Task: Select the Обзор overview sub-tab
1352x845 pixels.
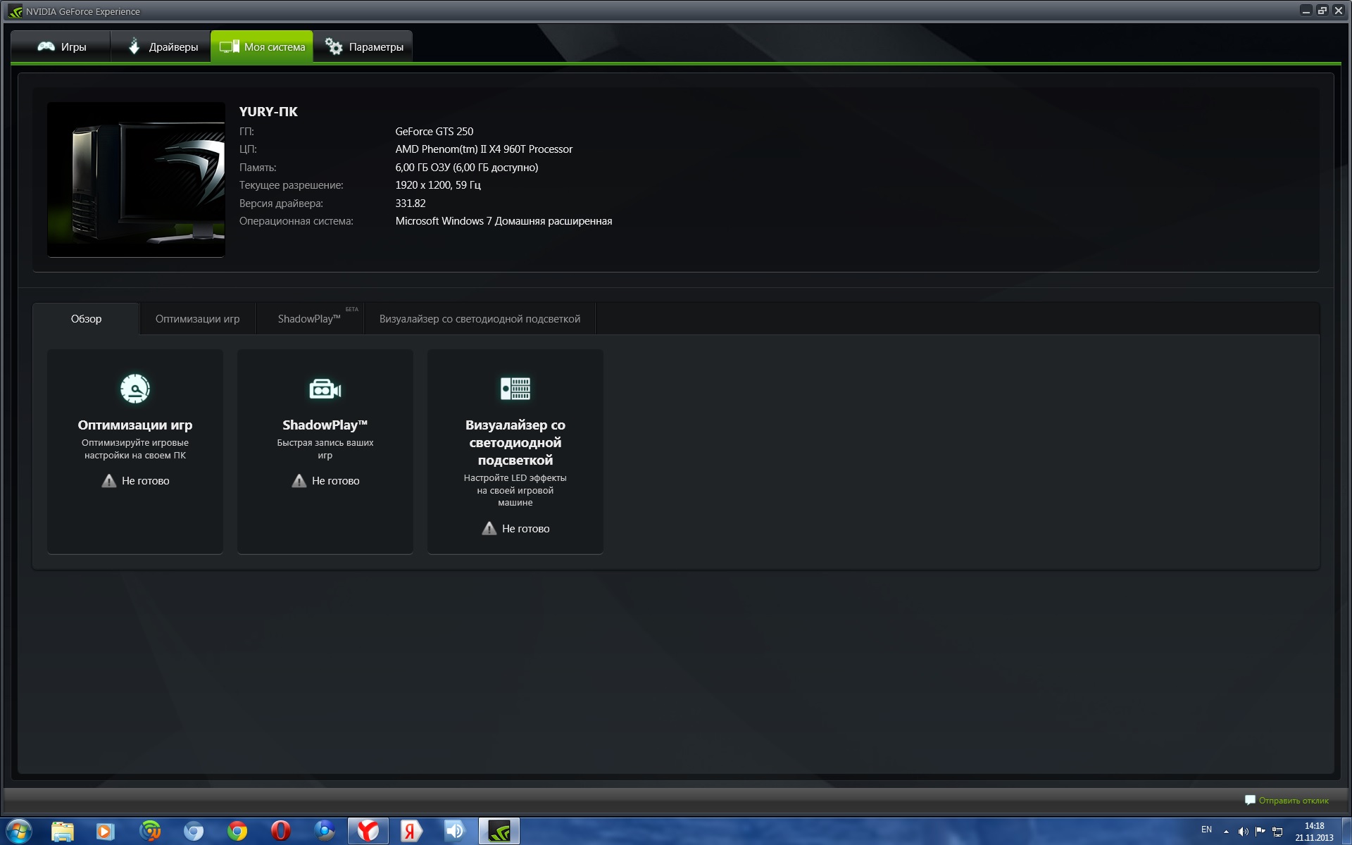Action: click(x=86, y=319)
